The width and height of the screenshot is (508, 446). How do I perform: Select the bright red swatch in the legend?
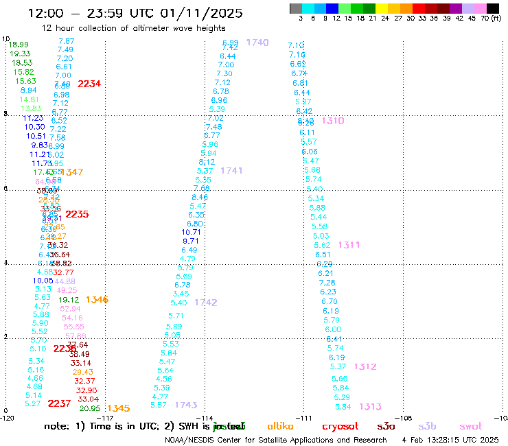pos(419,8)
